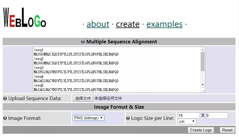Click the >seq2 header line

tap(39, 59)
